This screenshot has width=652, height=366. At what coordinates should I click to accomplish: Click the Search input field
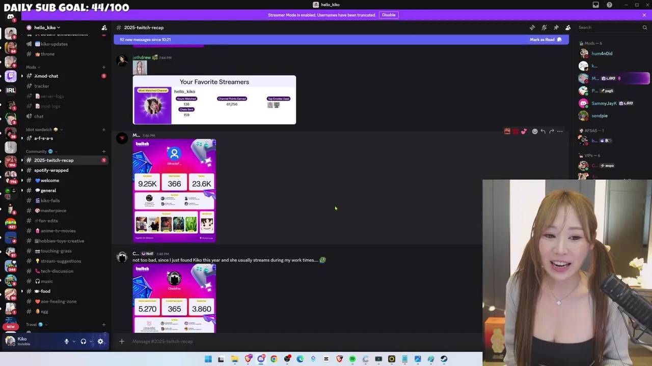tap(611, 27)
